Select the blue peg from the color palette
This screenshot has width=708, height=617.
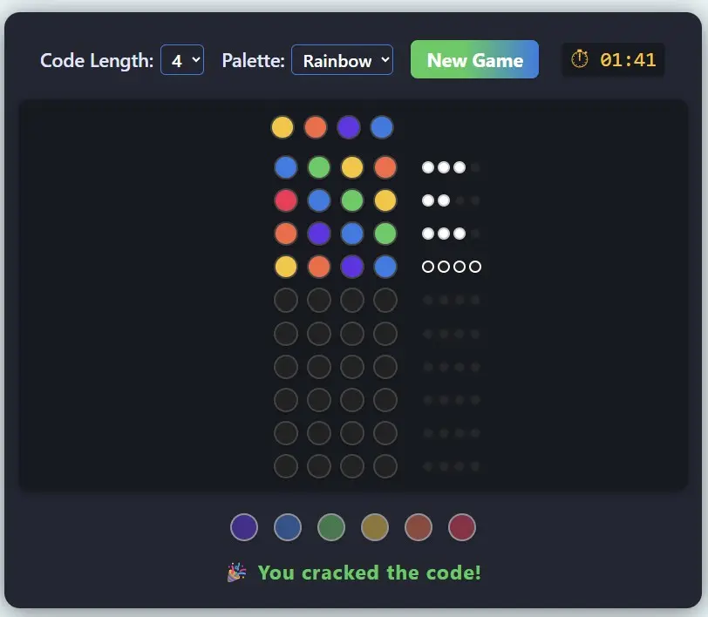click(288, 527)
